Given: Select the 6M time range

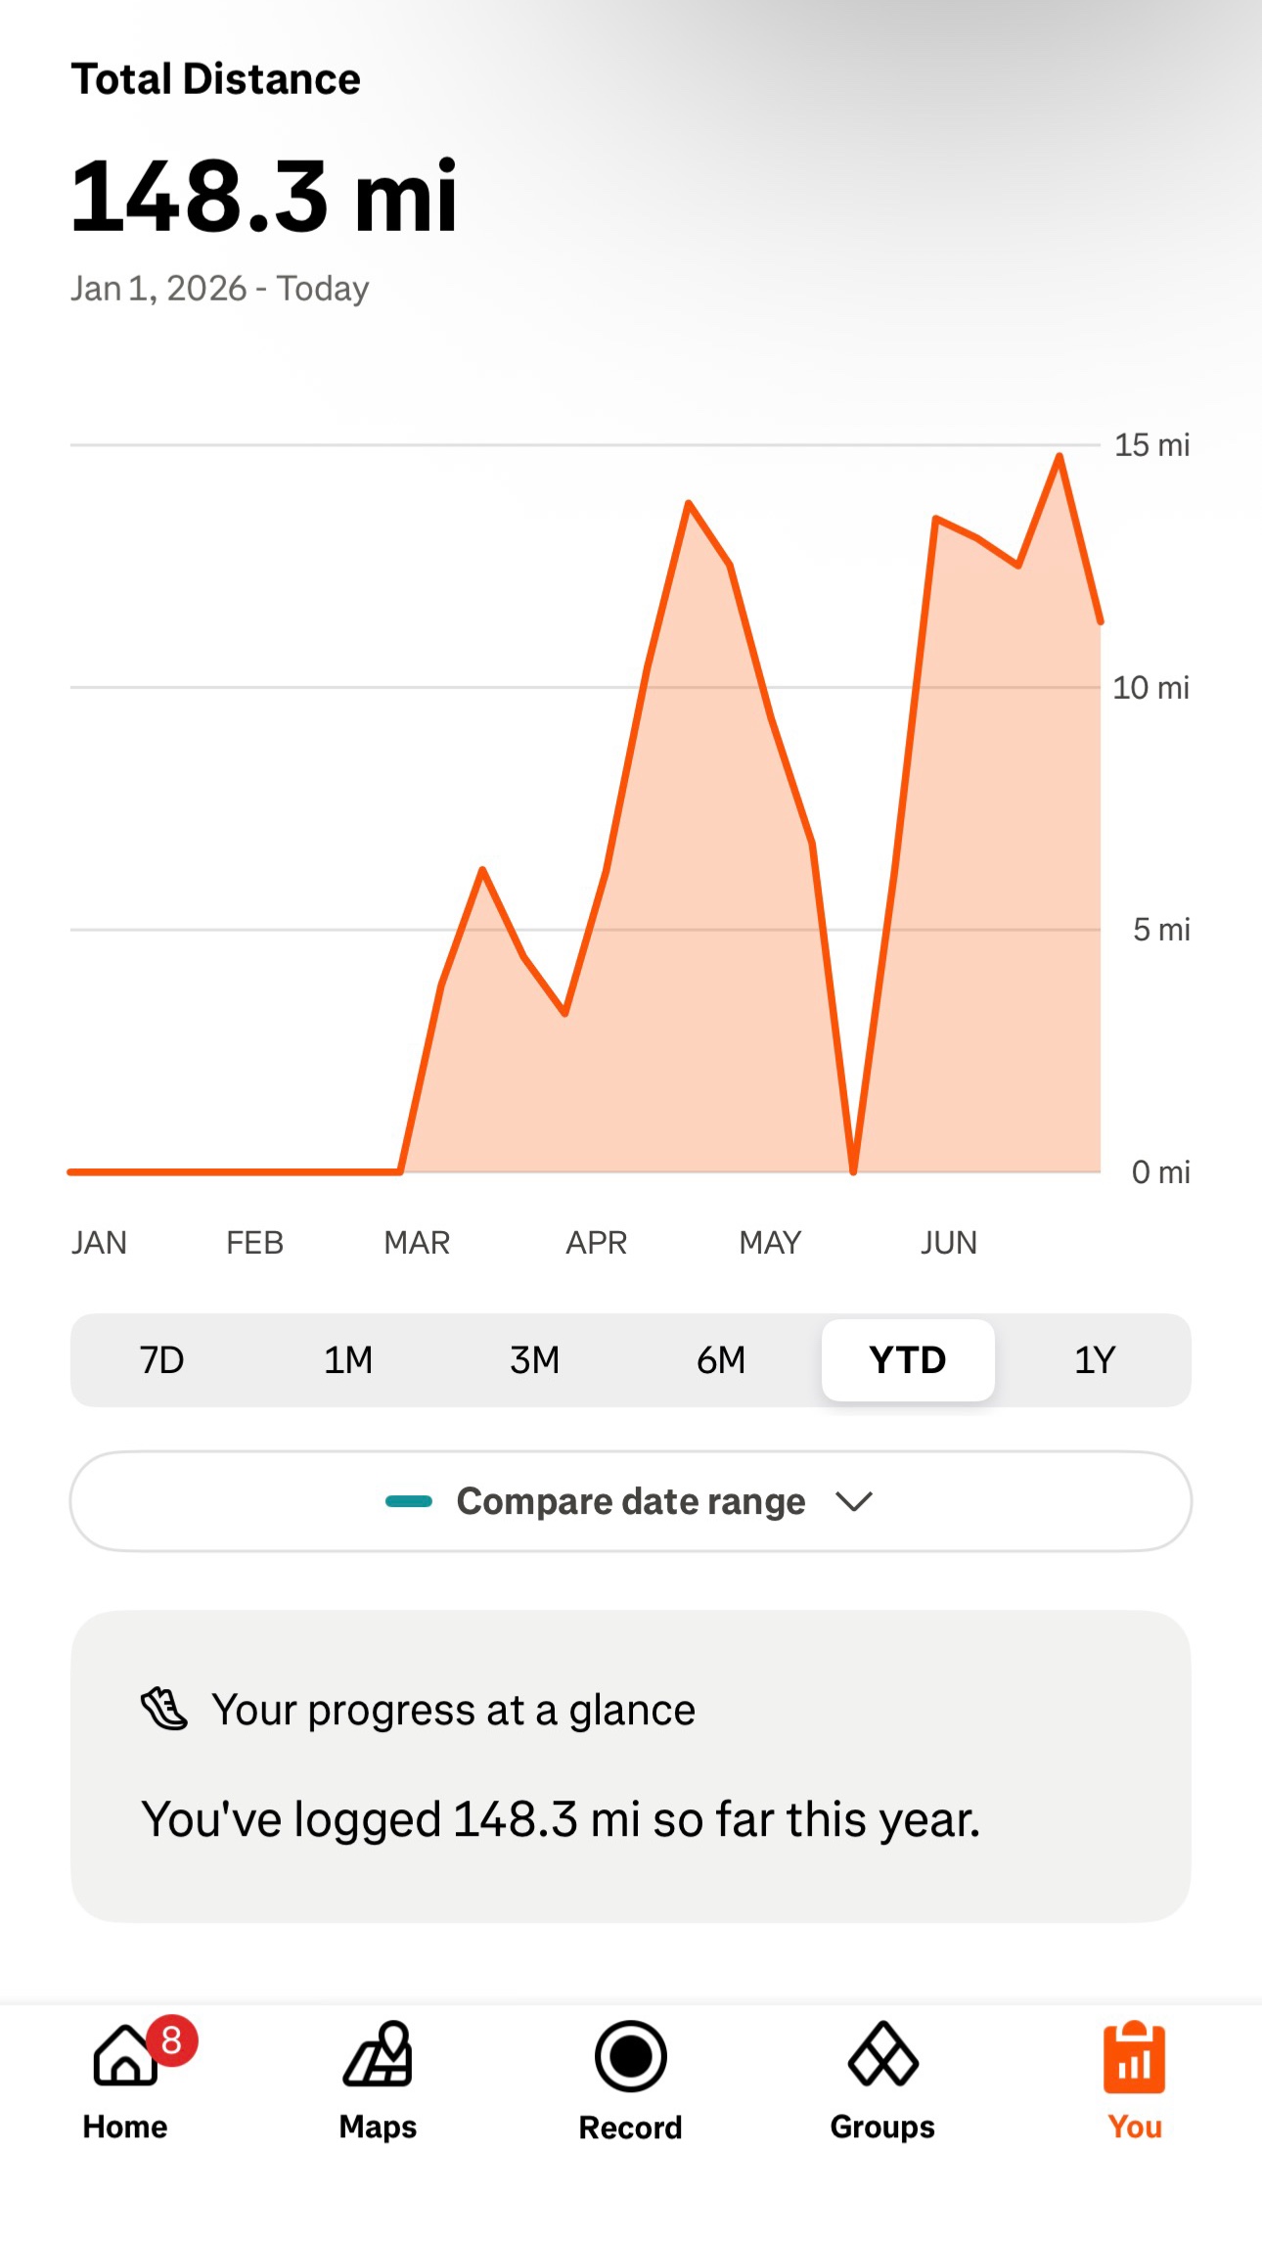Looking at the screenshot, I should pos(721,1360).
